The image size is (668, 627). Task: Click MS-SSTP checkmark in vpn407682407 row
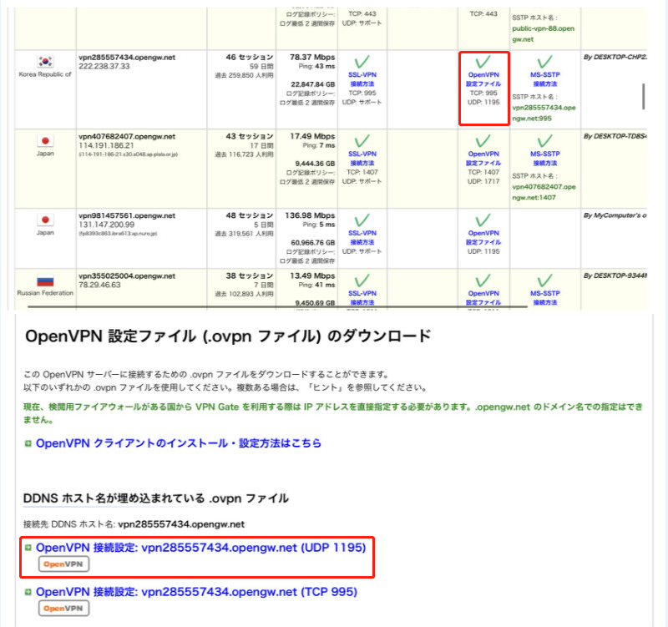click(x=545, y=141)
